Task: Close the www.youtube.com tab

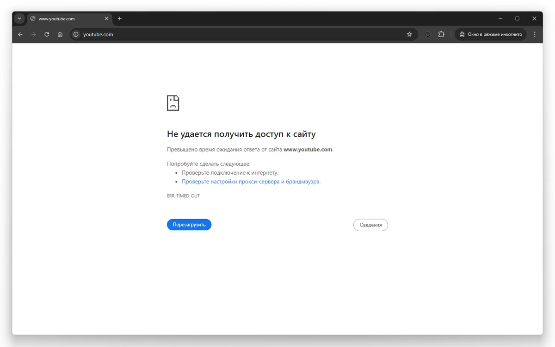Action: tap(106, 19)
